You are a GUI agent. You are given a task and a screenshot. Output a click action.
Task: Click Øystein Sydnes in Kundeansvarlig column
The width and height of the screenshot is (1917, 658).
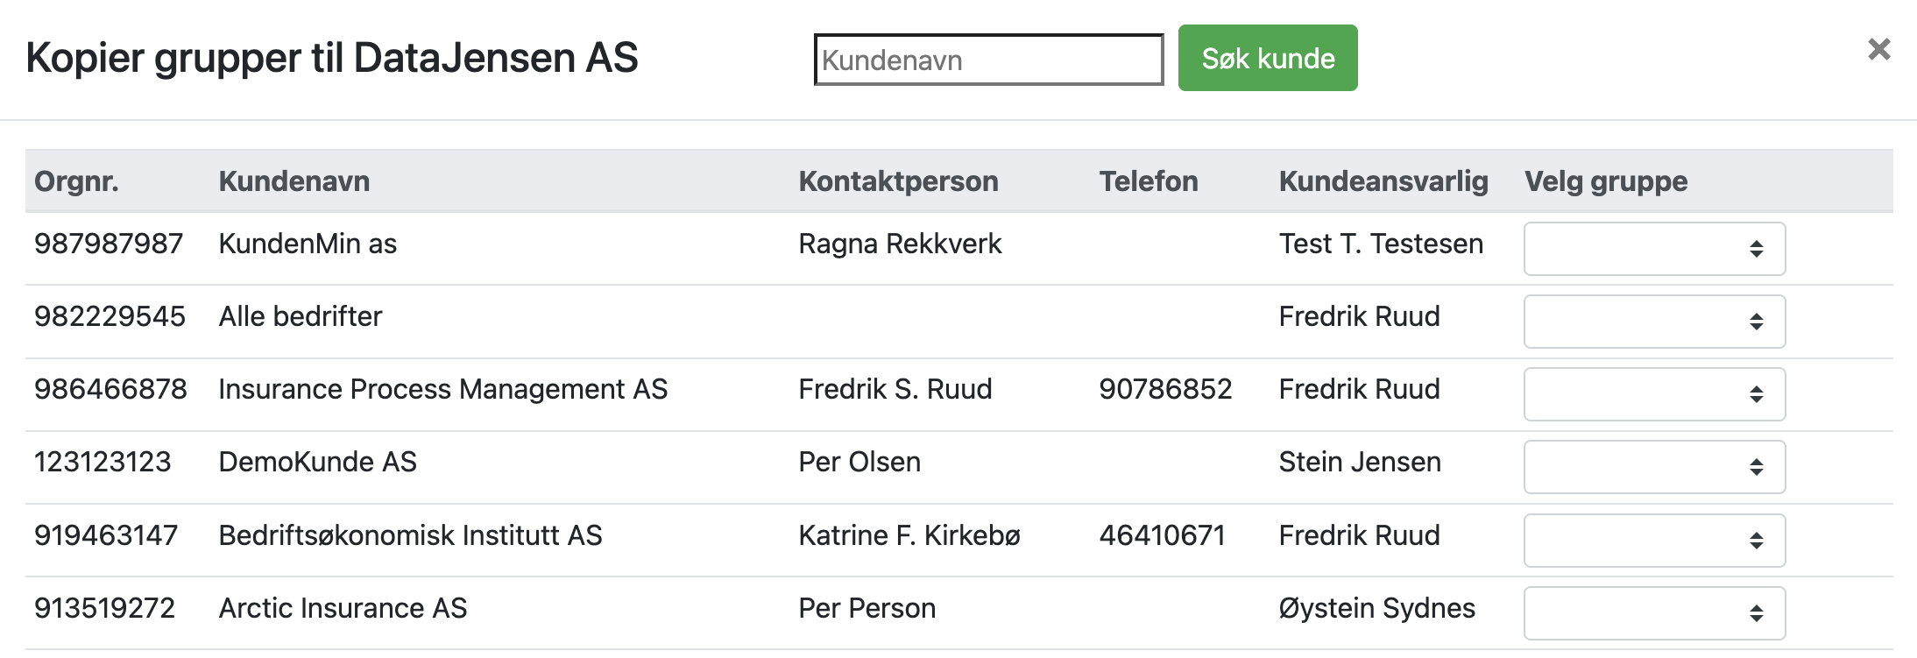click(x=1376, y=608)
